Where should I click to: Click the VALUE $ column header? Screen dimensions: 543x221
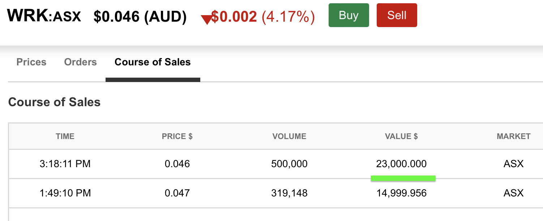coord(401,136)
